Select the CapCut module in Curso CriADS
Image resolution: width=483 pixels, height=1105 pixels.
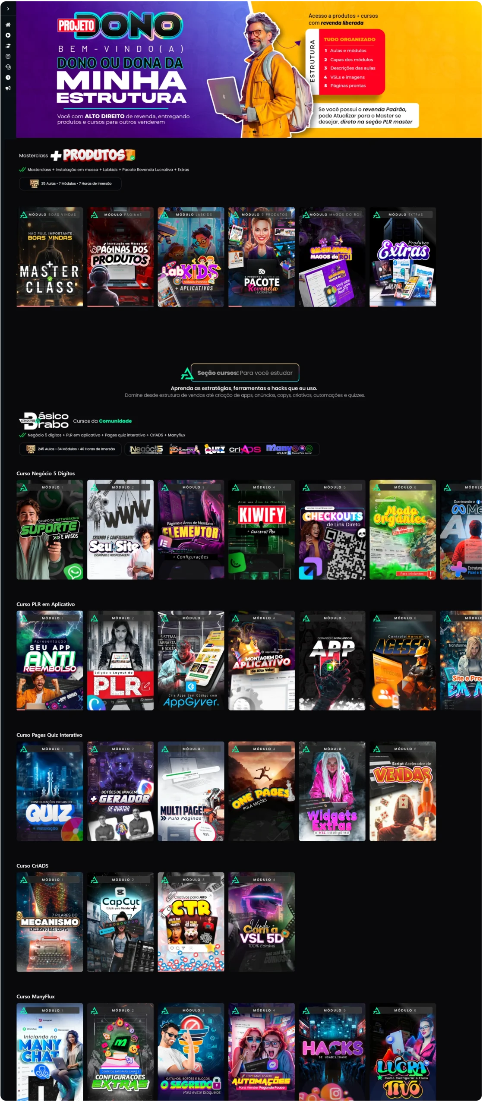click(x=120, y=922)
